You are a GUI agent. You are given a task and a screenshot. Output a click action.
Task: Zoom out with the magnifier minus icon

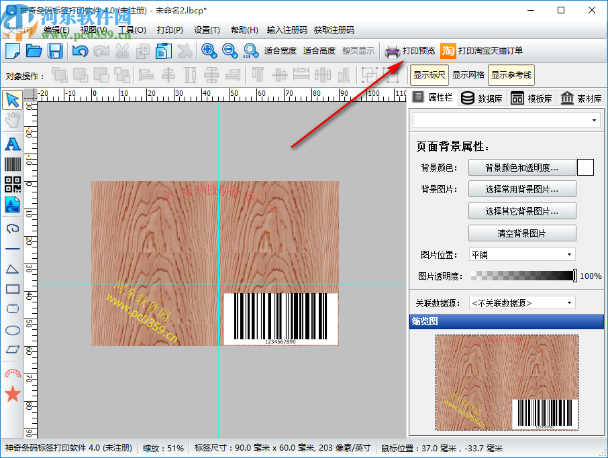click(230, 51)
